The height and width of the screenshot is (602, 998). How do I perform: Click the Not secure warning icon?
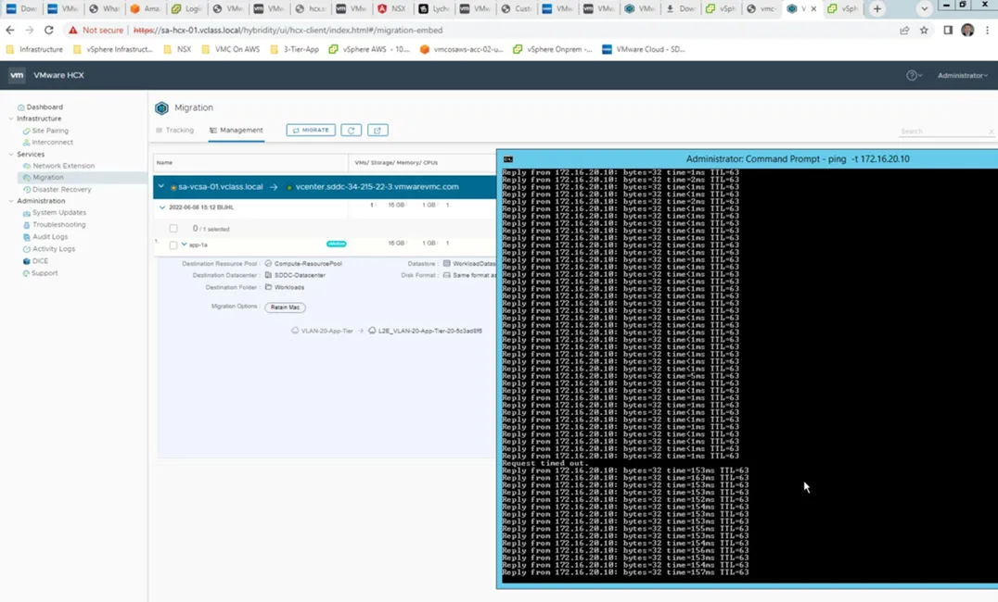[x=73, y=30]
